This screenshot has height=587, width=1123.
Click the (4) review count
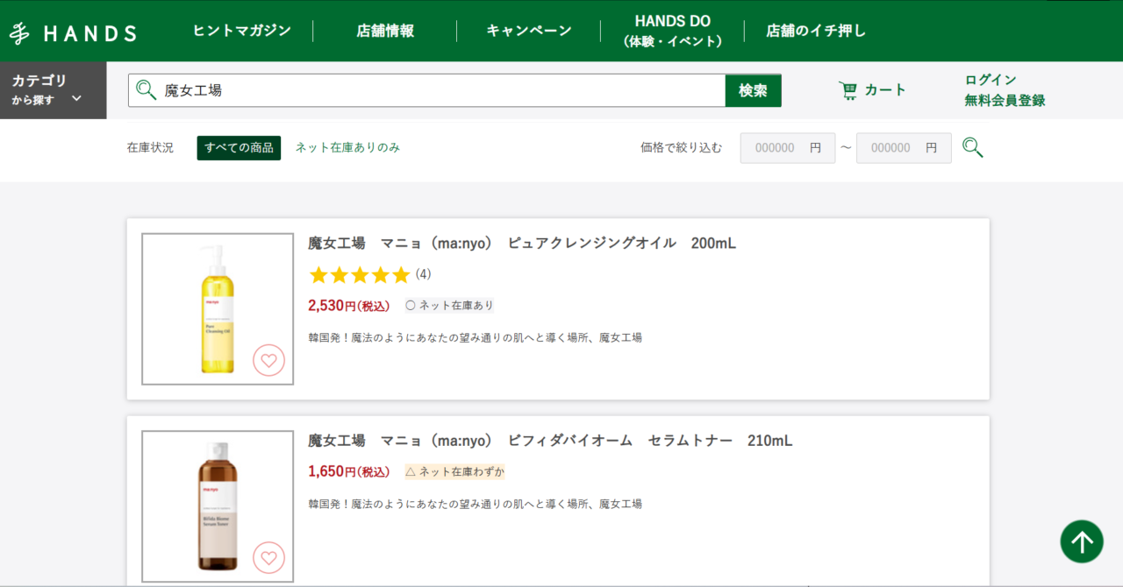point(423,274)
